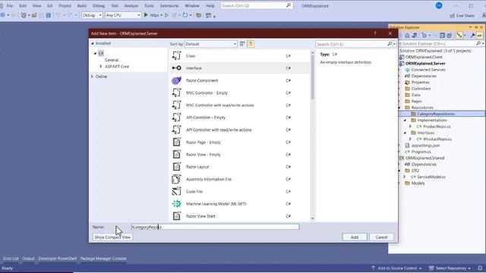Select the Razor View Start icon
Screen dimensions: 486x273
coord(176,216)
